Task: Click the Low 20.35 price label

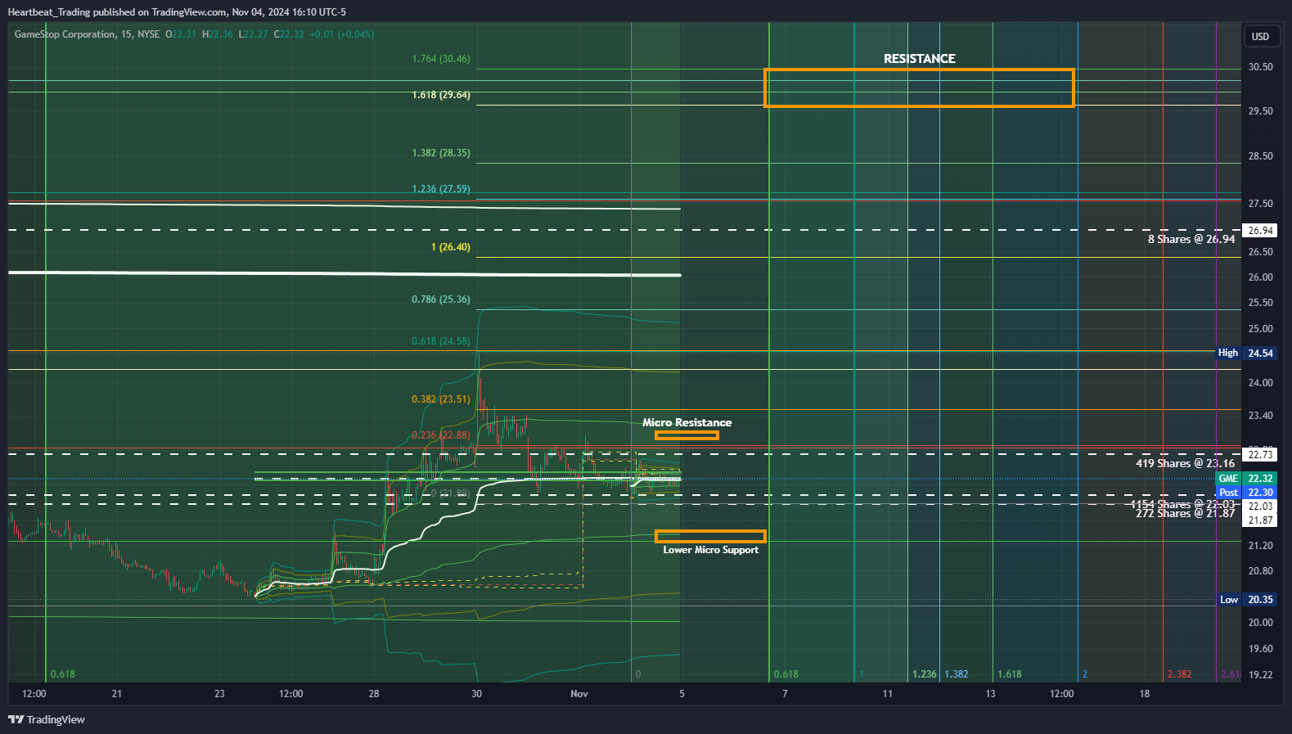Action: tap(1247, 600)
